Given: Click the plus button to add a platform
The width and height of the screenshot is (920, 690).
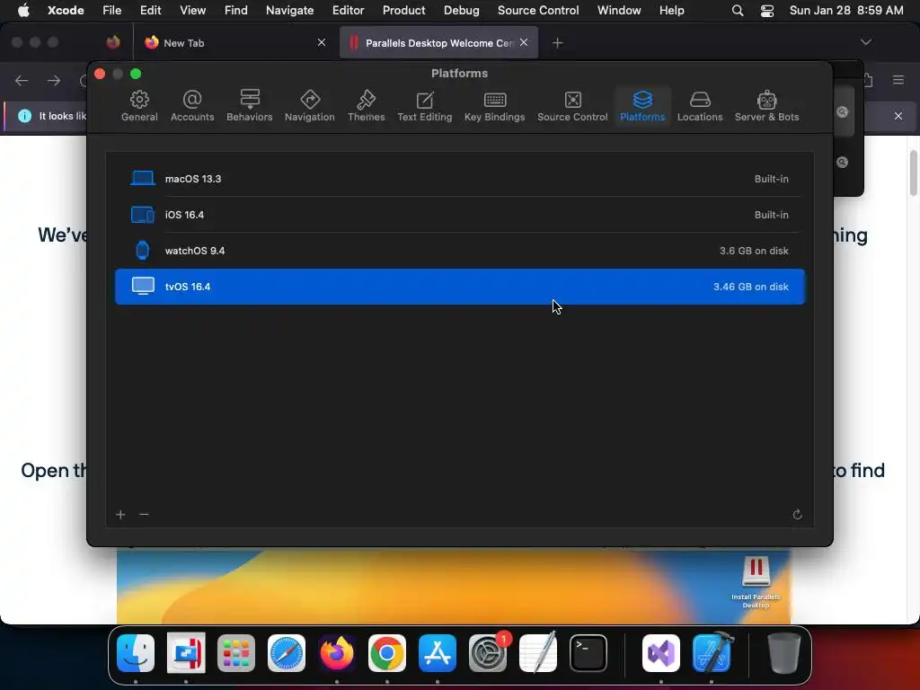Looking at the screenshot, I should [120, 515].
